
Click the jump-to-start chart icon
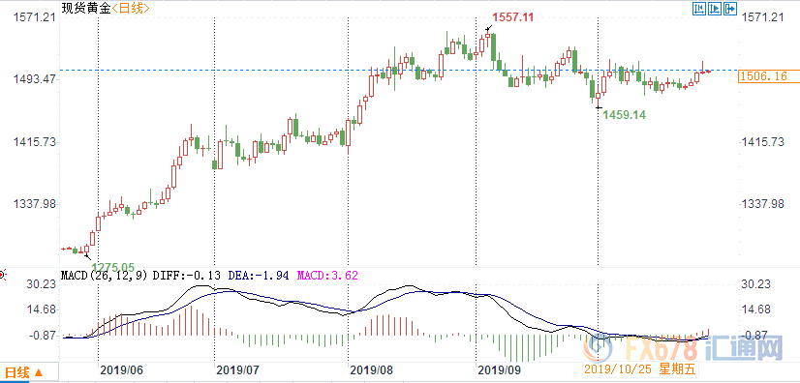pyautogui.click(x=699, y=8)
